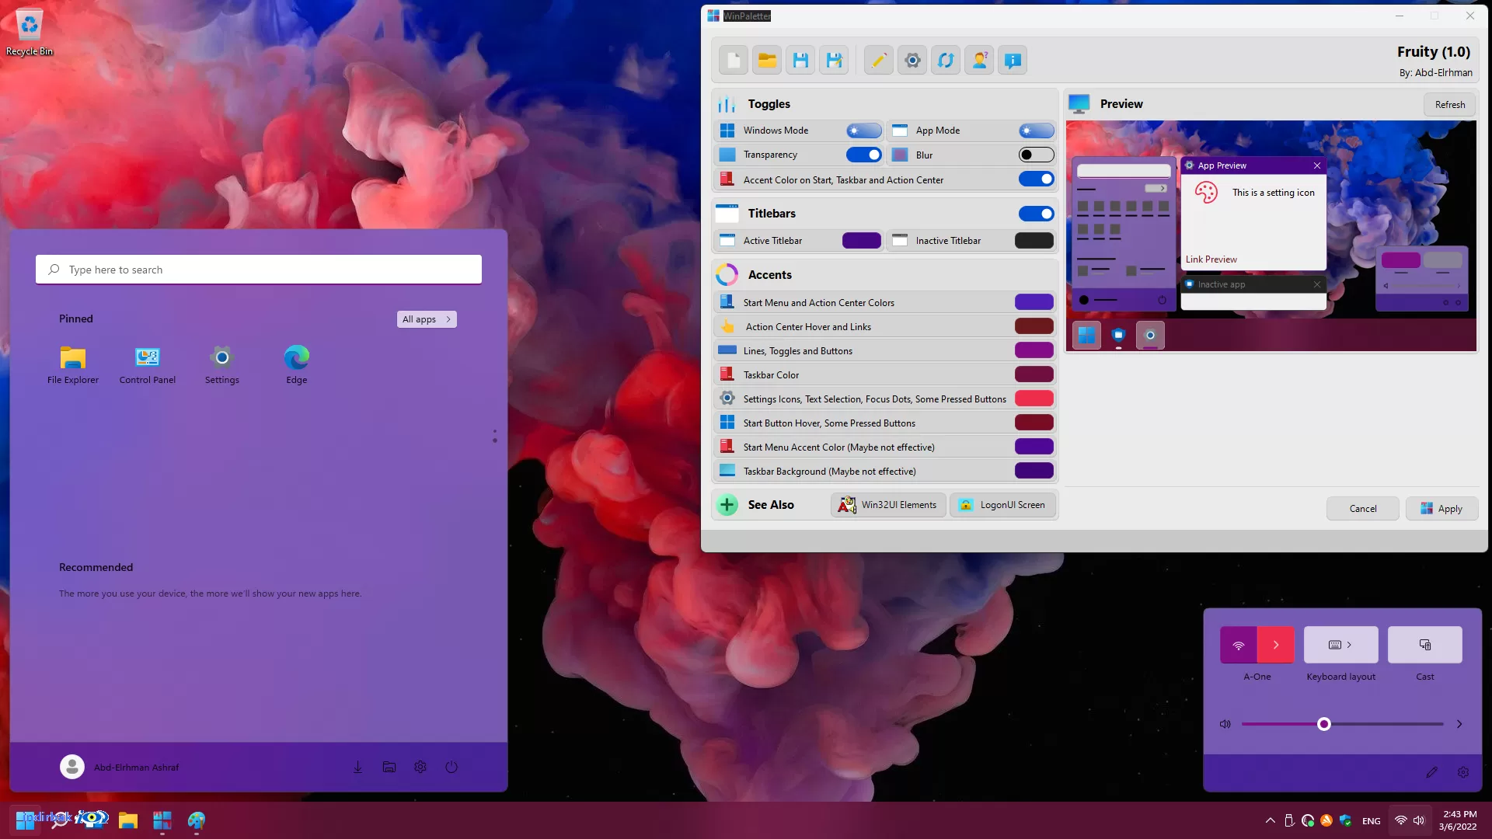Viewport: 1492px width, 839px height.
Task: Click the Apply button
Action: (1441, 509)
